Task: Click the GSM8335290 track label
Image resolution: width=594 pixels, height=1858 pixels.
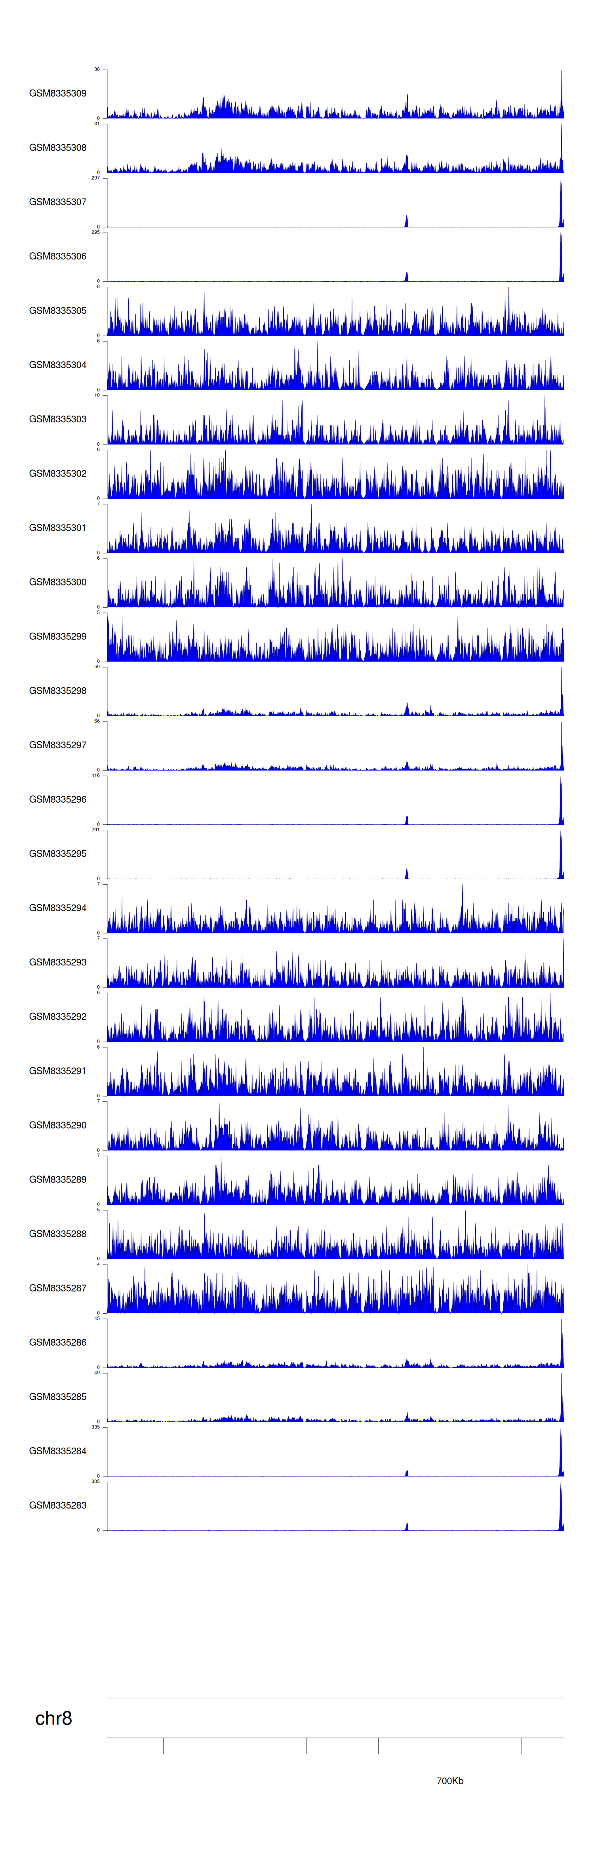Action: [58, 1124]
